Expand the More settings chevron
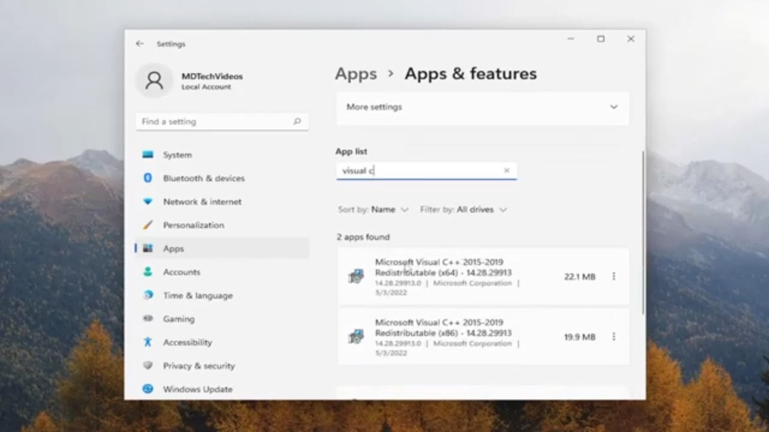The image size is (769, 432). [613, 107]
